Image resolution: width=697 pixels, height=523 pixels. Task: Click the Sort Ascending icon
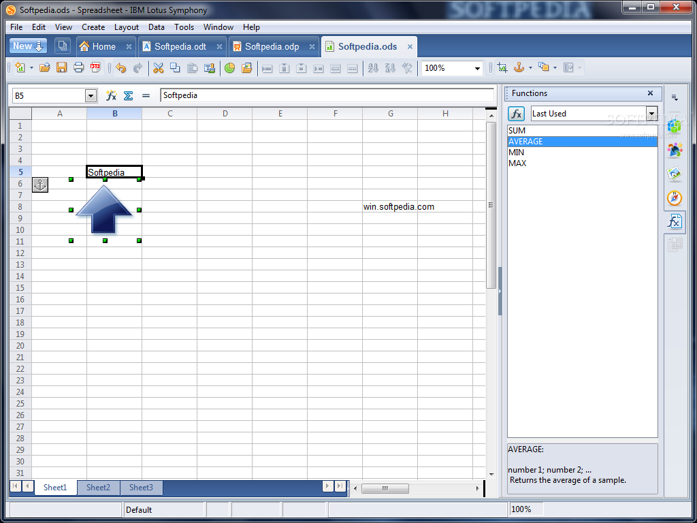tap(374, 67)
